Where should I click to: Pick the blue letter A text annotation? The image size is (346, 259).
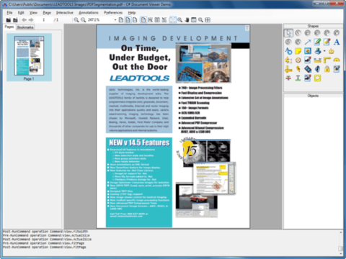tap(337, 42)
